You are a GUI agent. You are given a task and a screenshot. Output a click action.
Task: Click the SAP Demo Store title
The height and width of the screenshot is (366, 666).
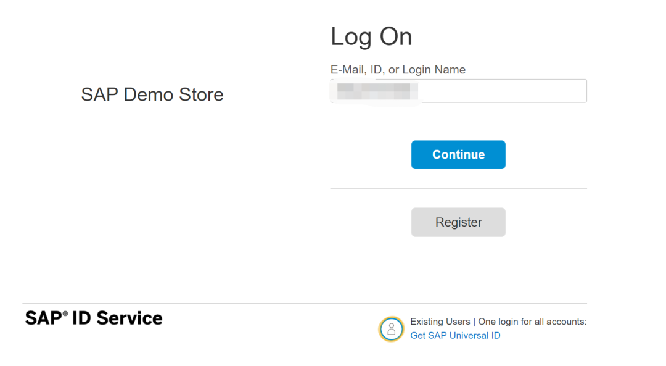(x=152, y=94)
